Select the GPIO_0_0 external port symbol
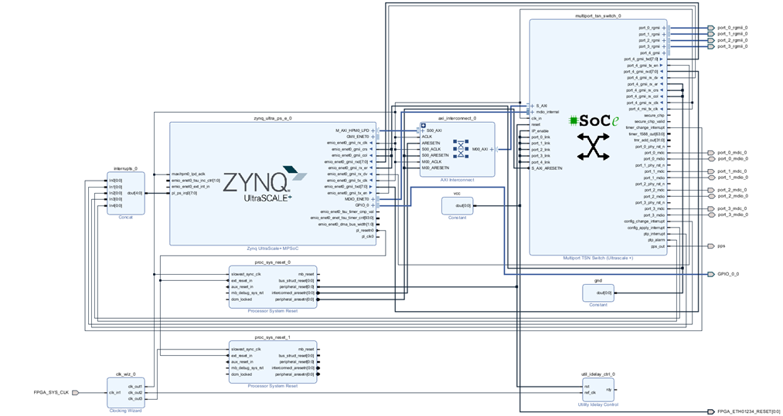The height and width of the screenshot is (416, 783). pos(710,274)
